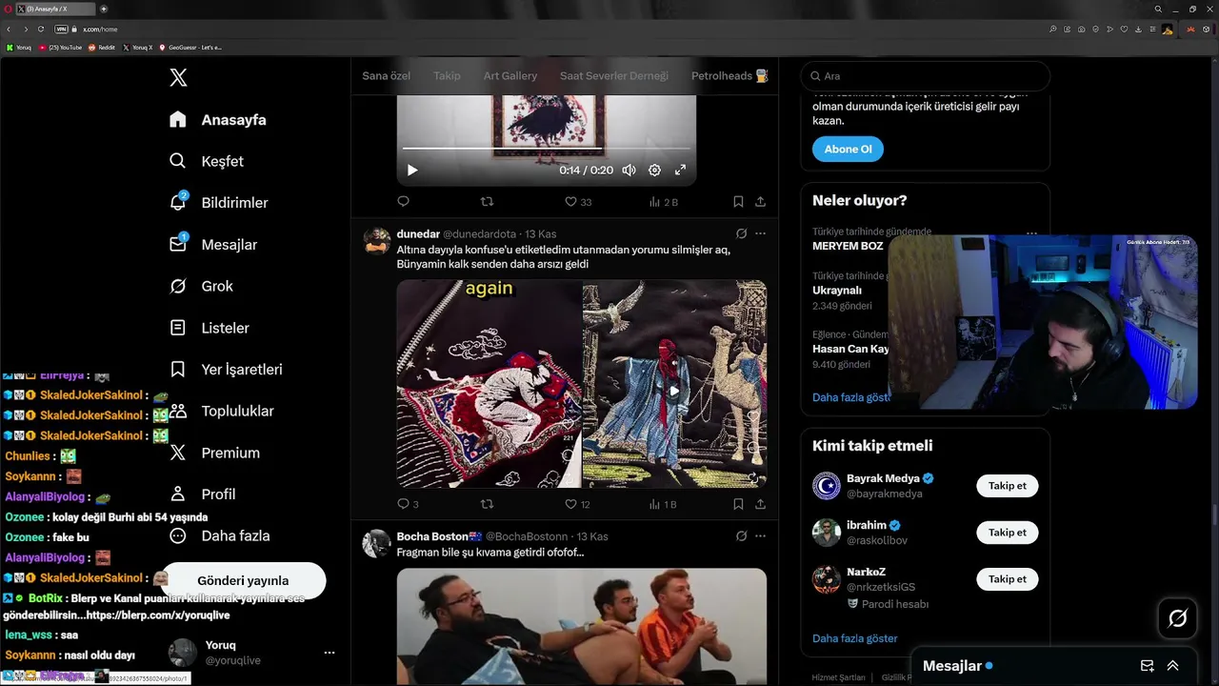Screen dimensions: 1219x686
Task: Click the Grok icon on the Bocha Boston post
Action: [741, 536]
